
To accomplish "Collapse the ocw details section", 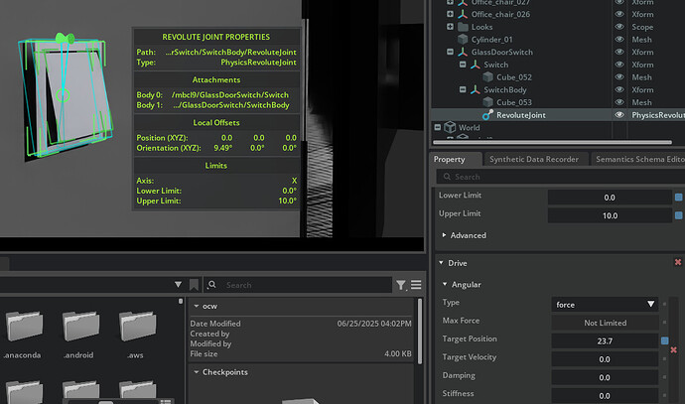I will click(197, 306).
